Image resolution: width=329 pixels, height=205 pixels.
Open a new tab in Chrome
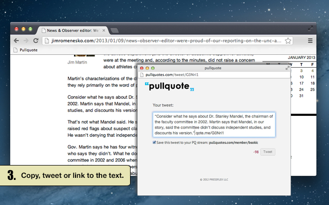tap(115, 31)
